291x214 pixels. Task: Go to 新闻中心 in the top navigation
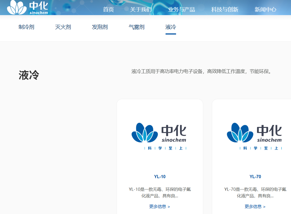265,9
